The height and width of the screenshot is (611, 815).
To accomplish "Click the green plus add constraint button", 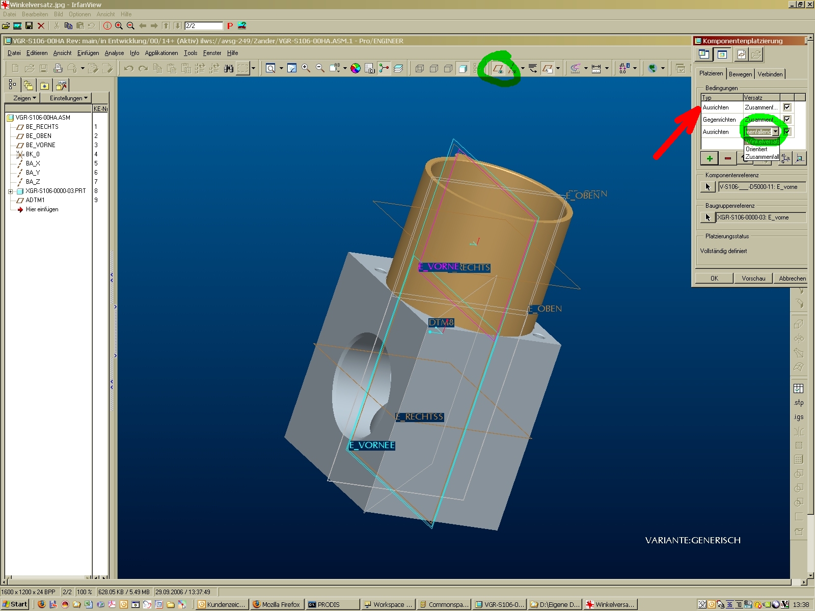I will (x=709, y=158).
